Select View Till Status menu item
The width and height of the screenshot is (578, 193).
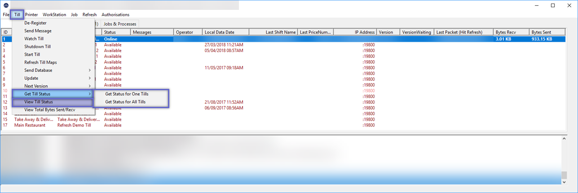pos(39,102)
